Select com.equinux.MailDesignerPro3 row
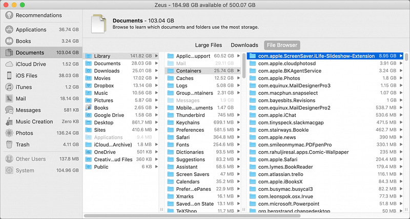 [326, 86]
